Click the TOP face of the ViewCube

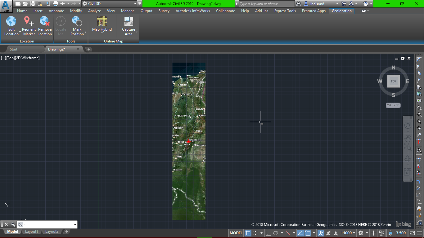tap(394, 81)
